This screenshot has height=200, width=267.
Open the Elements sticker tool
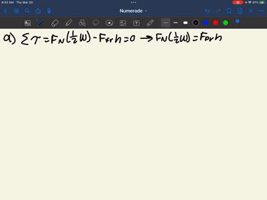109,23
